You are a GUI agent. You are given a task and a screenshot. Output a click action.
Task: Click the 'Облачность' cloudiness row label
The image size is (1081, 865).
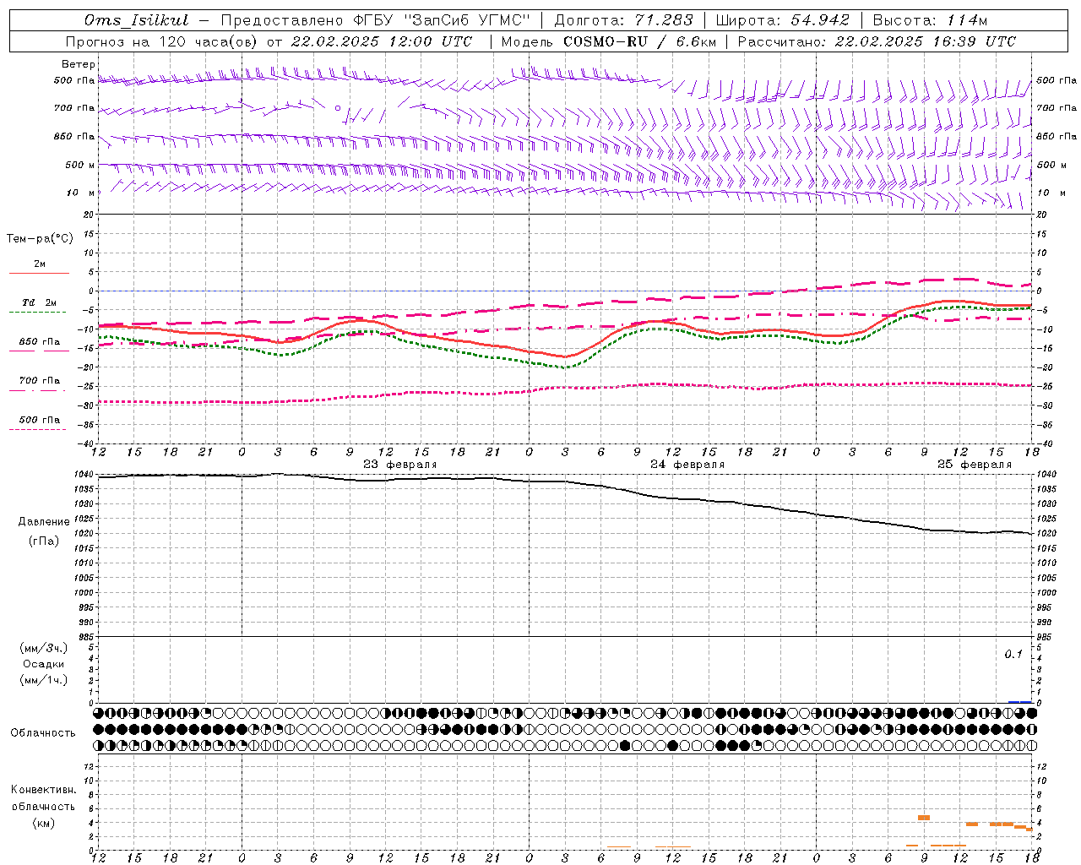[x=43, y=733]
